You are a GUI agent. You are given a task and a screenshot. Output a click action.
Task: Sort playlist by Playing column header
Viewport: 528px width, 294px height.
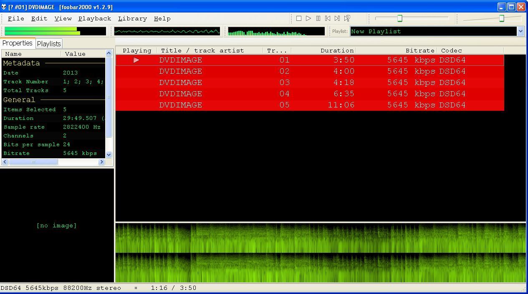point(136,50)
